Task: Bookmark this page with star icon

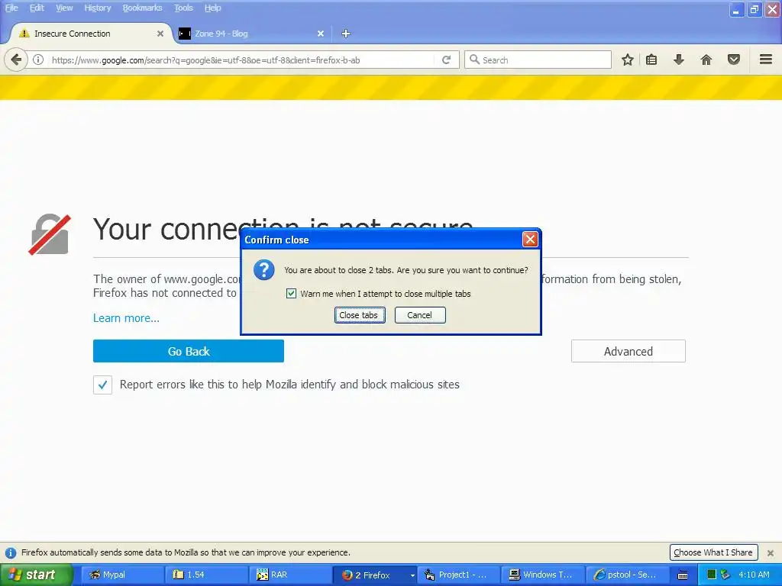Action: 628,60
